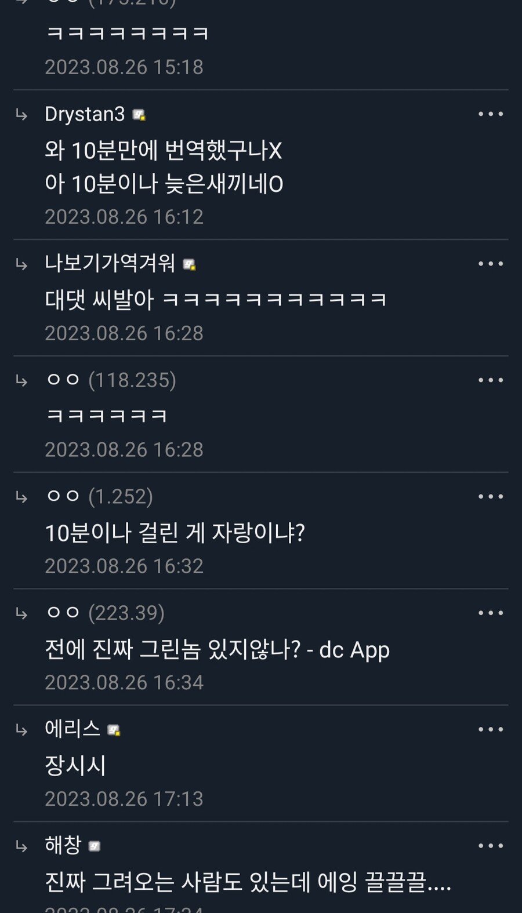
Task: Tap the anonymous user ㅇㅇ (1.252)
Action: pyautogui.click(x=99, y=497)
